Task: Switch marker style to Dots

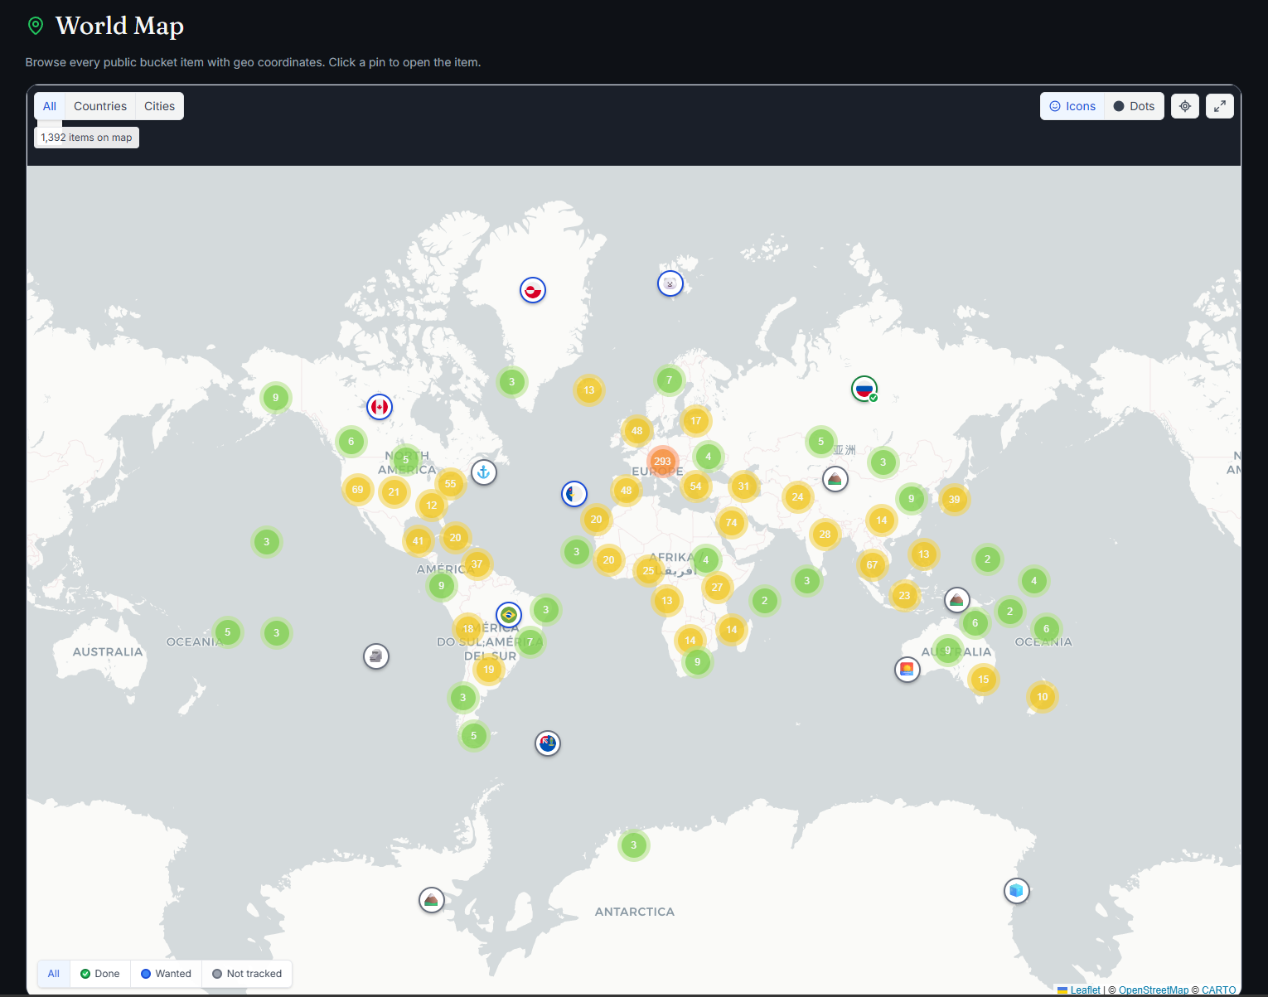Action: click(1134, 106)
